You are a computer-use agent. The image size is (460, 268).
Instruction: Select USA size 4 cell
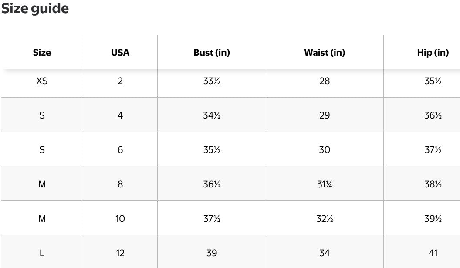(120, 115)
